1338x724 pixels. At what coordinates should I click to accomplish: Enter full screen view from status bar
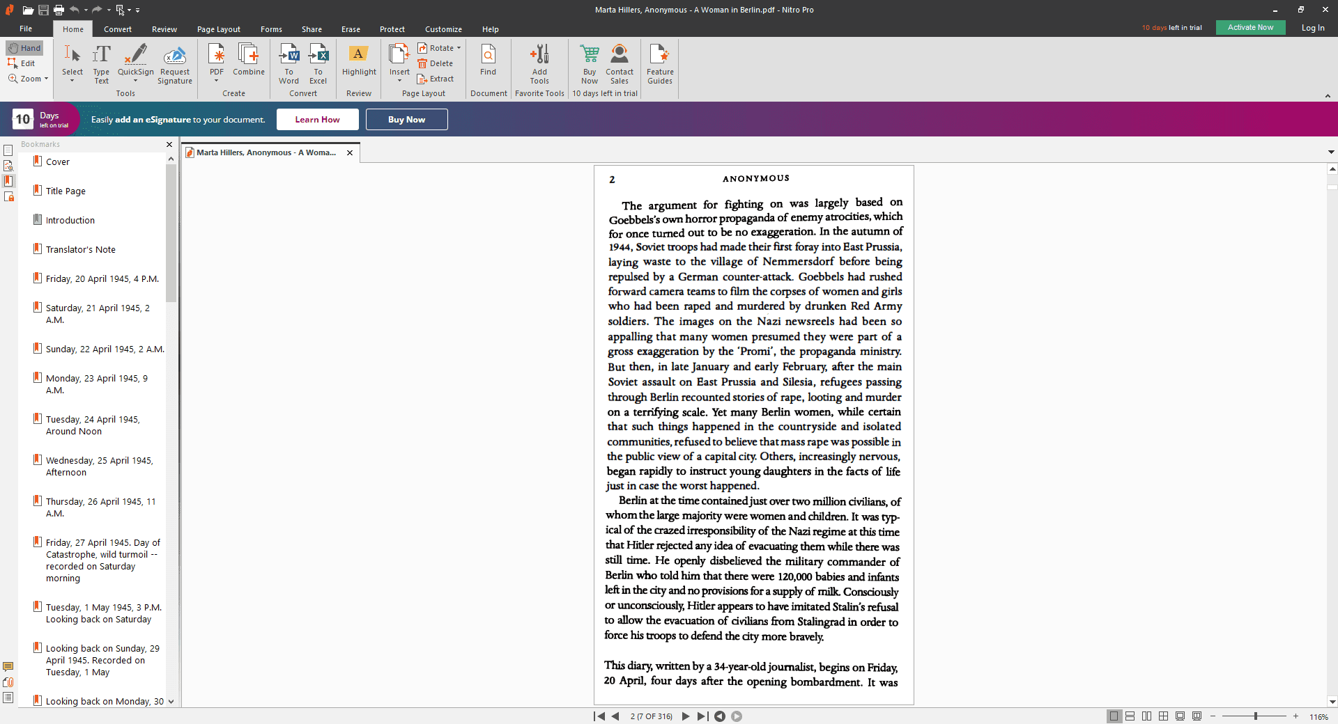1181,716
